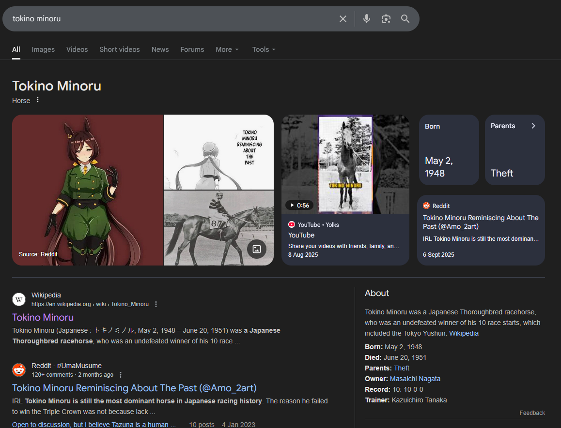Select the 'Died: June 20, 1951' text
The width and height of the screenshot is (561, 428).
(x=395, y=357)
